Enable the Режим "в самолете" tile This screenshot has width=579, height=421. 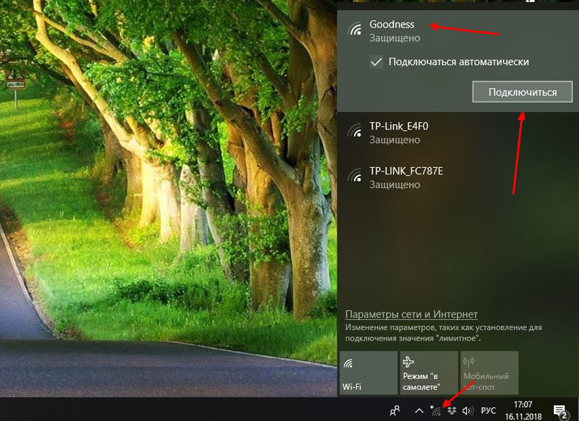pyautogui.click(x=428, y=373)
